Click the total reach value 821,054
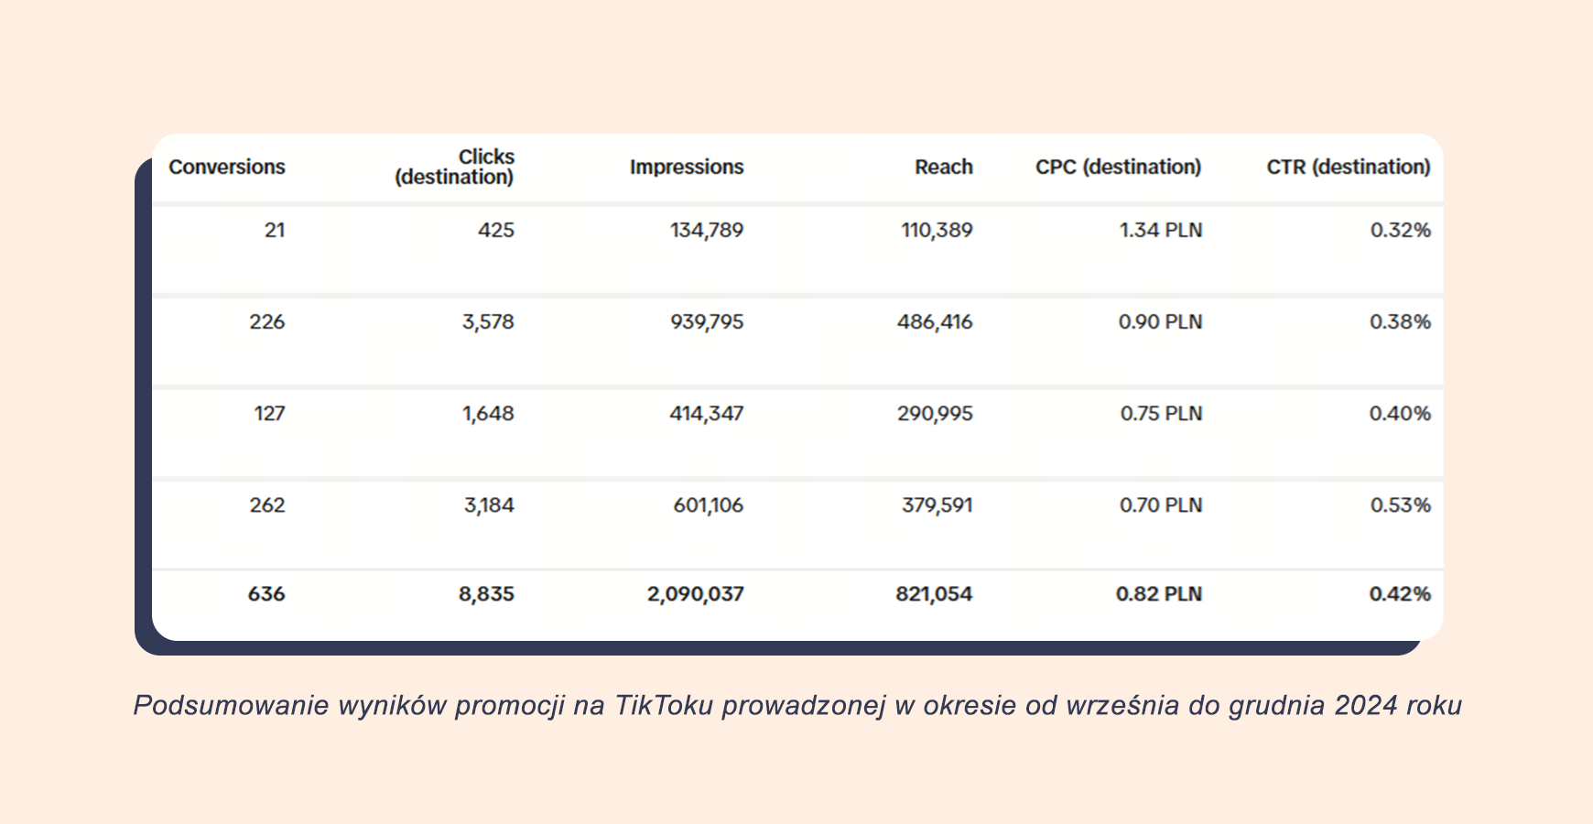Screen dimensions: 1593x824 (934, 594)
